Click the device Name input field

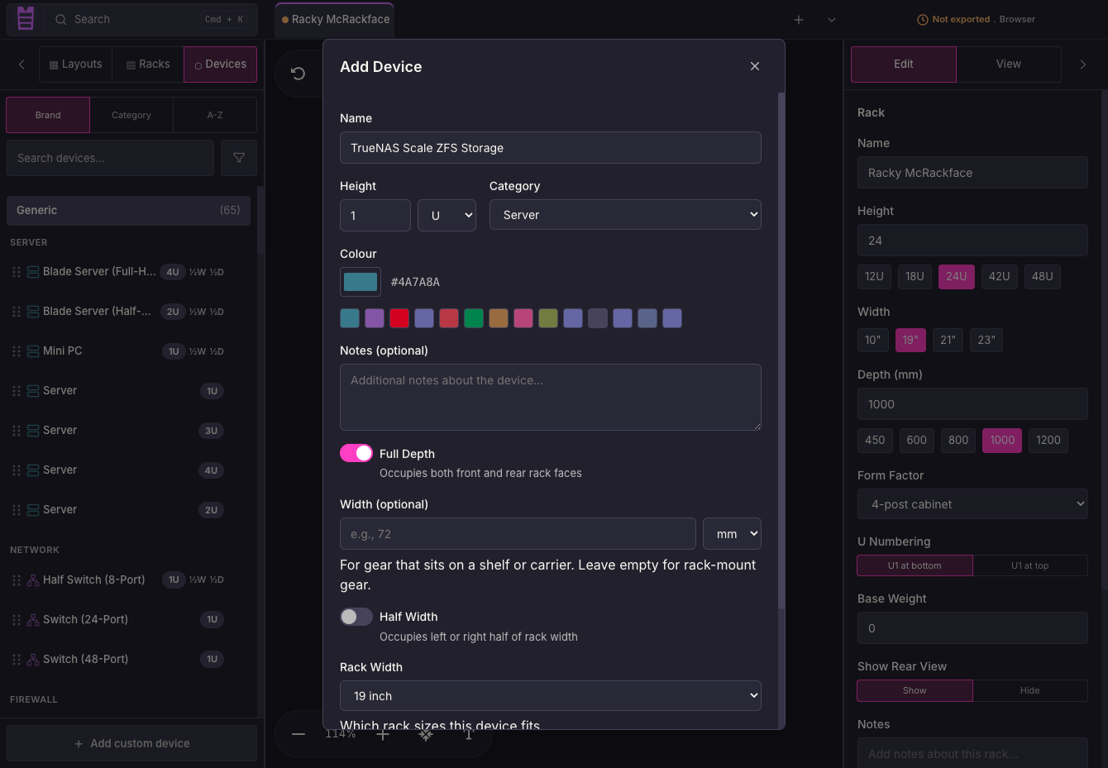pyautogui.click(x=551, y=148)
